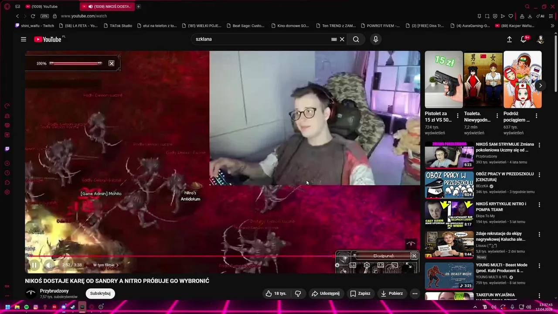This screenshot has height=314, width=558.
Task: Run the search with the magnifier button
Action: [x=356, y=39]
